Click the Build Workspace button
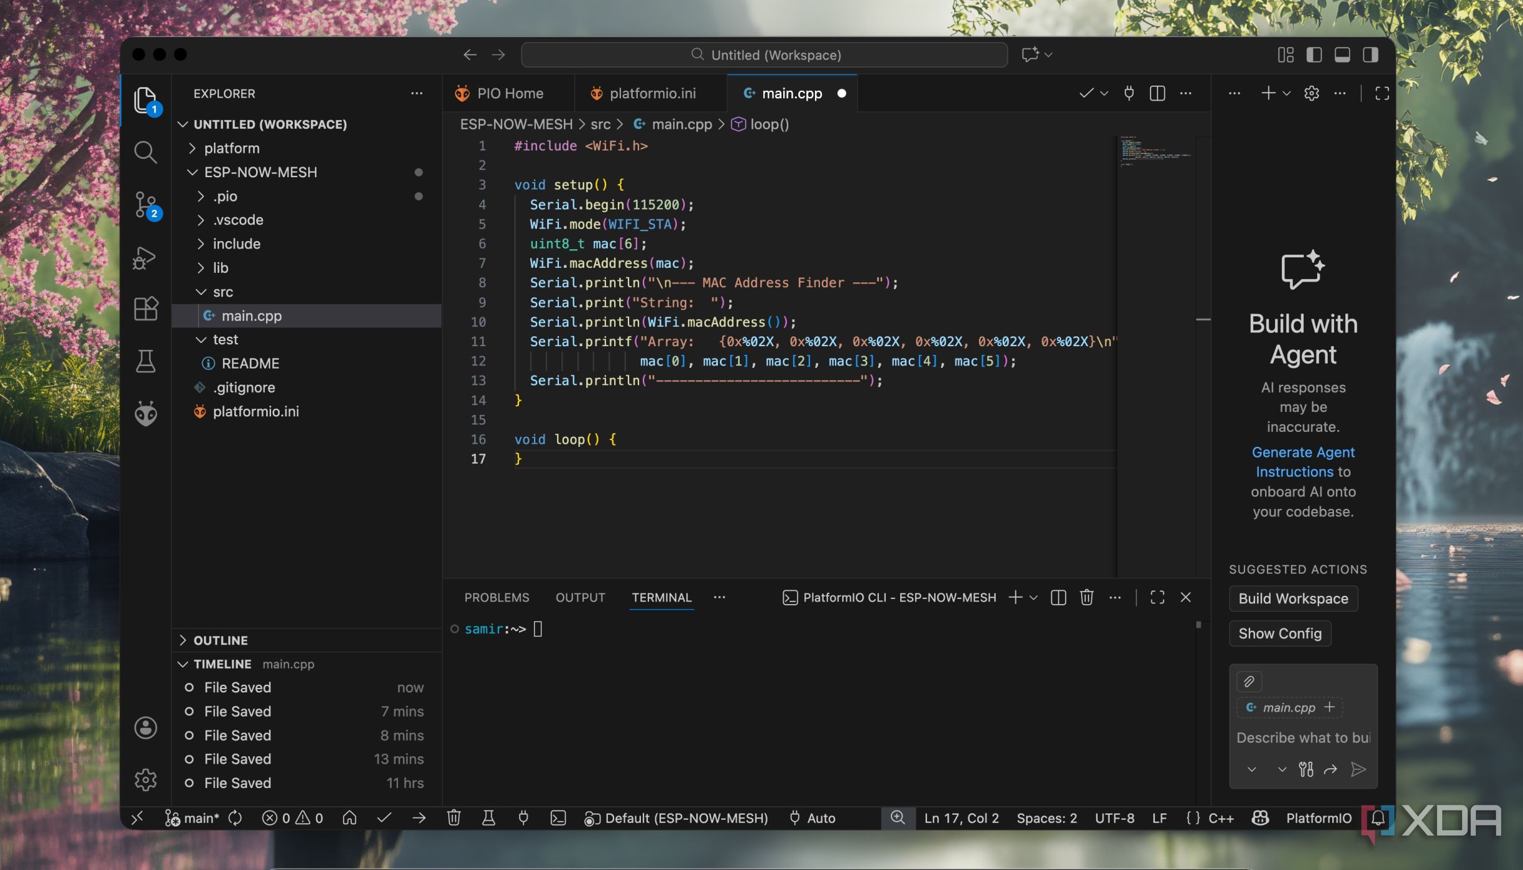This screenshot has width=1523, height=870. click(x=1293, y=598)
